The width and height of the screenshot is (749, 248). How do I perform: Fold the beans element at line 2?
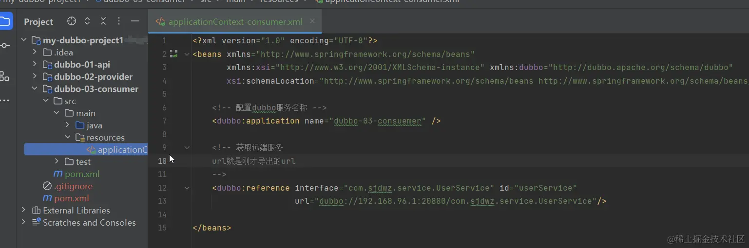[x=187, y=54]
